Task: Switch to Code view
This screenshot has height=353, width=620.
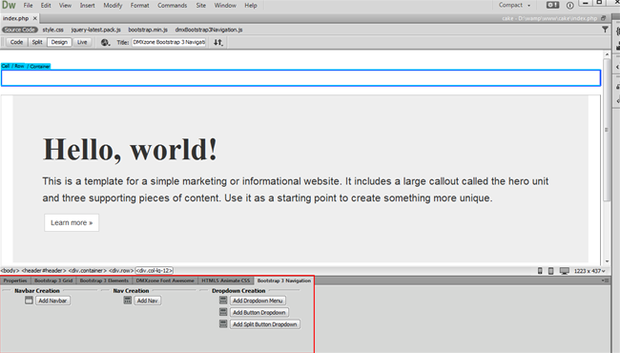Action: (16, 42)
